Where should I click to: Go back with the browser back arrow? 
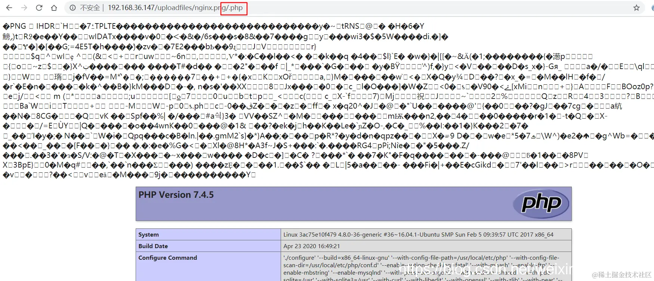pos(9,7)
